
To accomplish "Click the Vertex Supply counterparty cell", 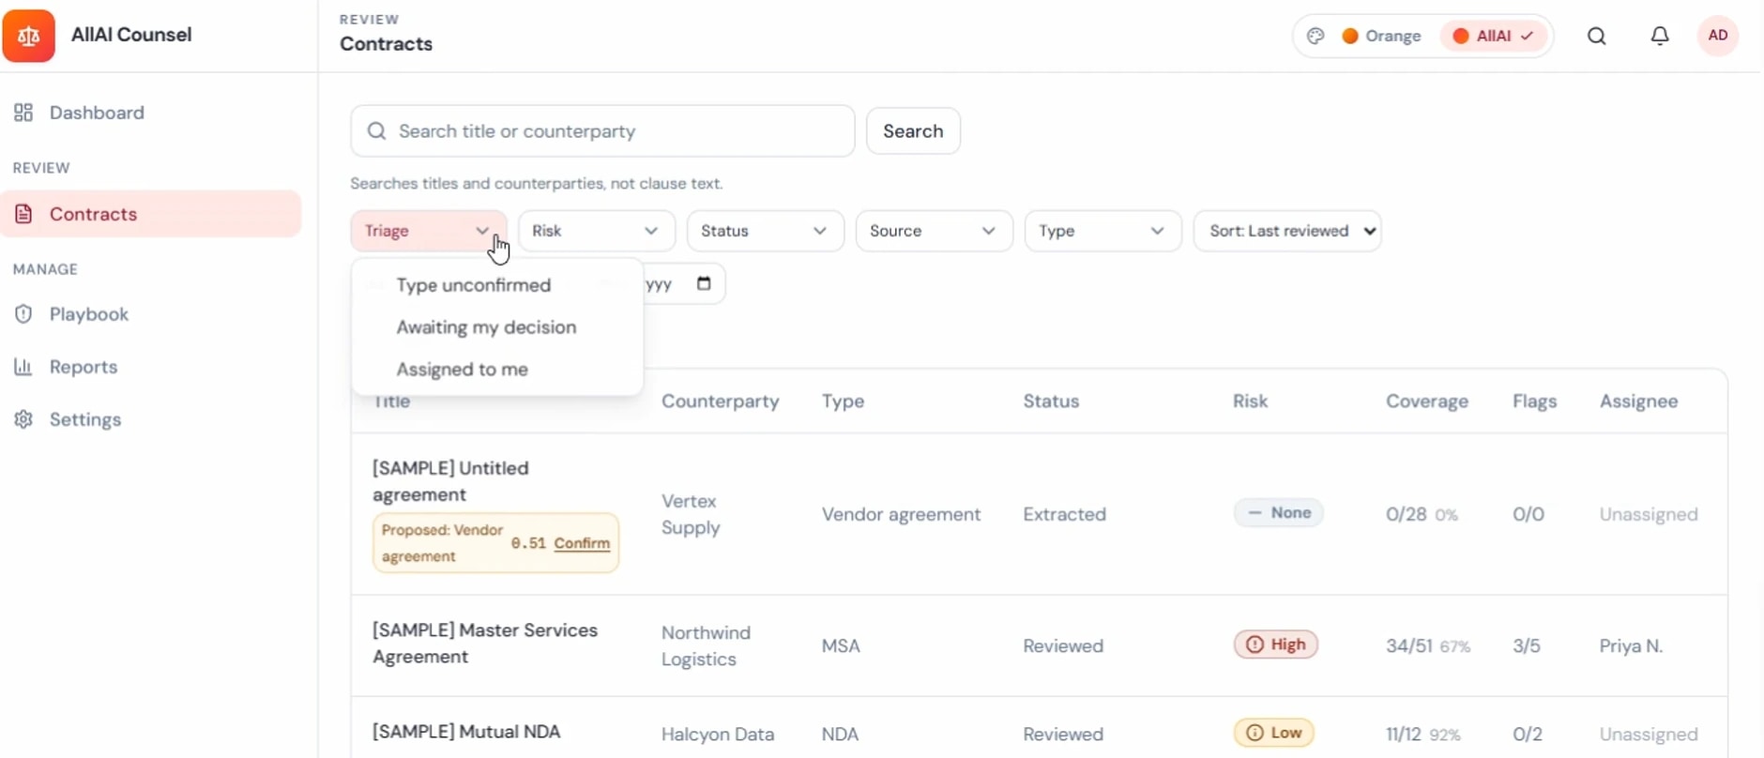I will point(691,514).
